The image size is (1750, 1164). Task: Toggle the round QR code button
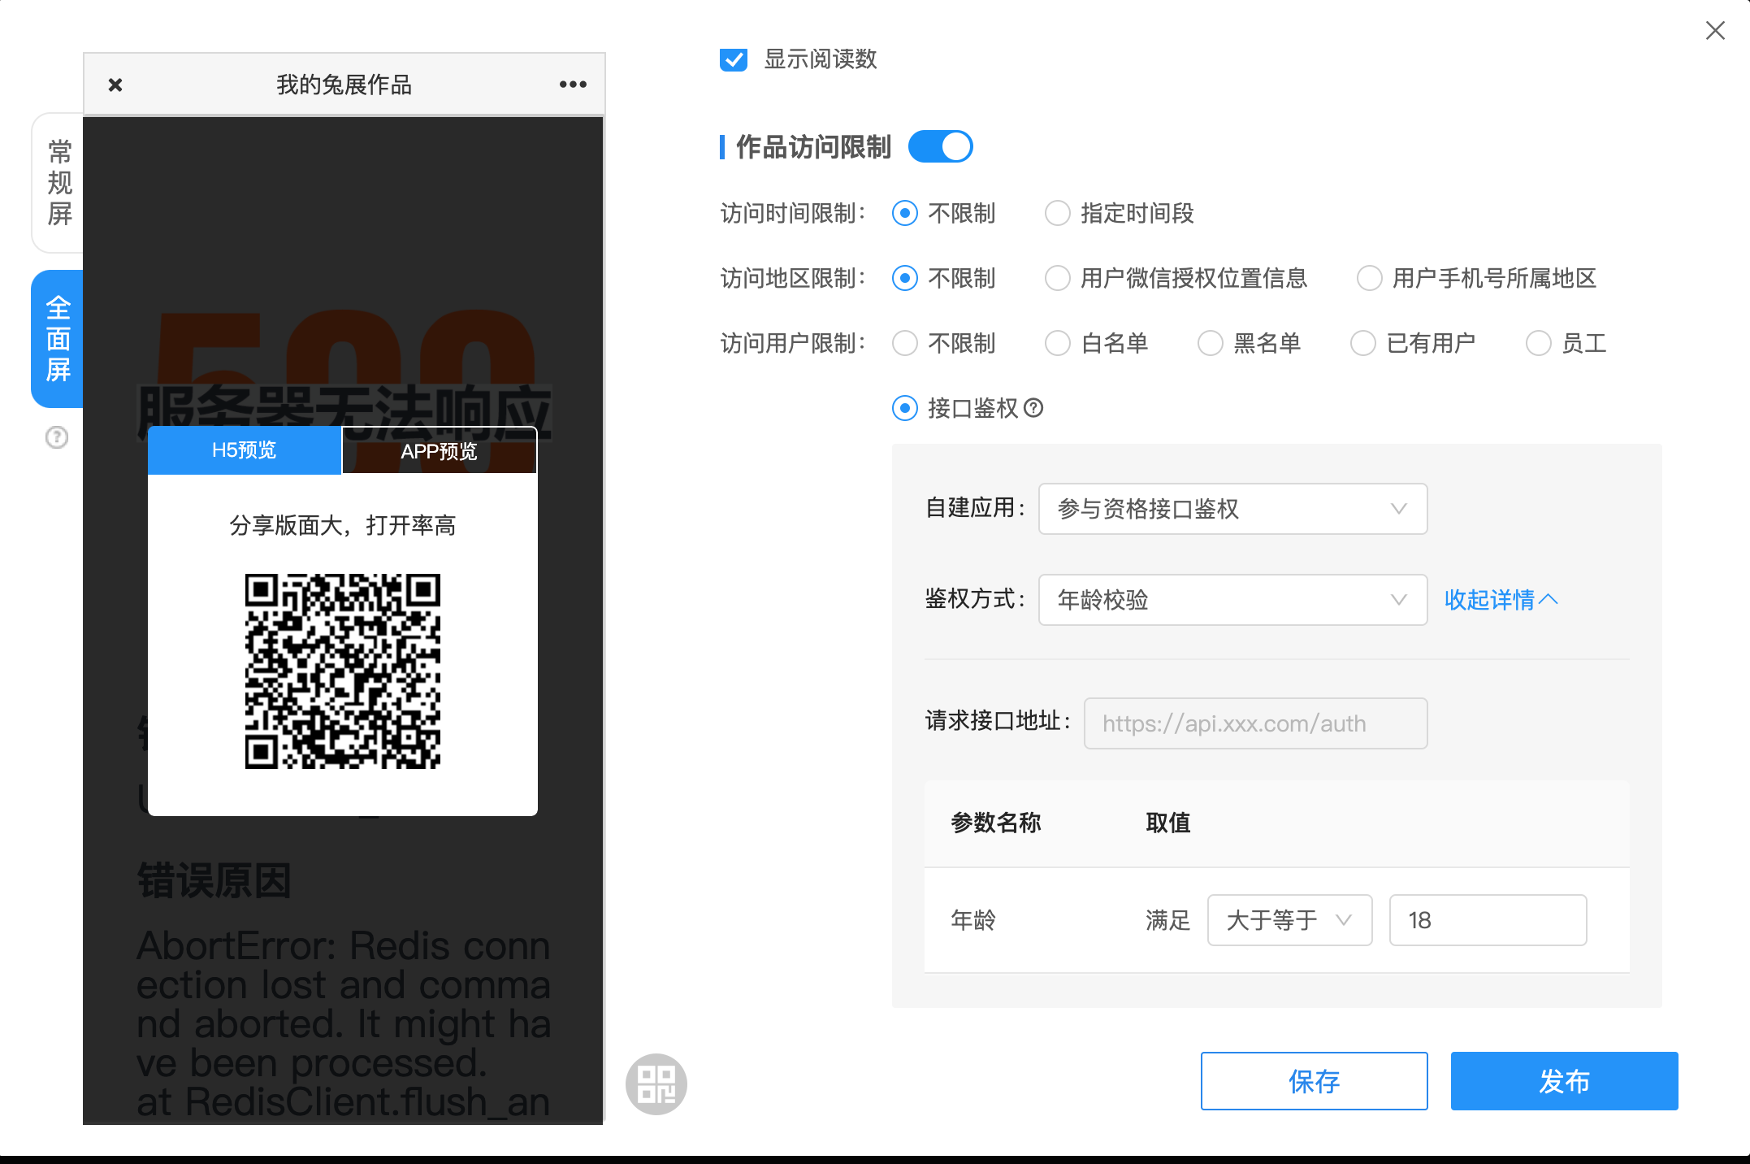656,1084
